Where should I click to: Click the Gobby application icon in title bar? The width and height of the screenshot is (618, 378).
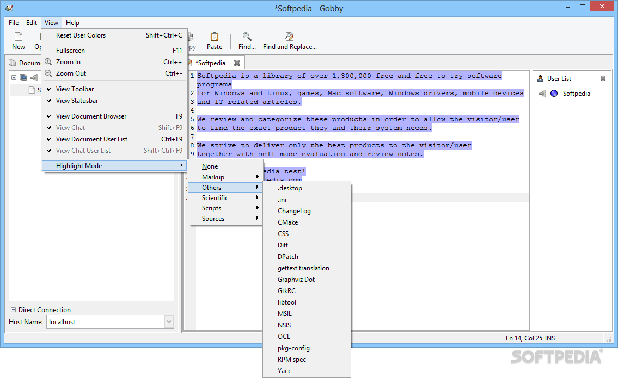pos(9,8)
